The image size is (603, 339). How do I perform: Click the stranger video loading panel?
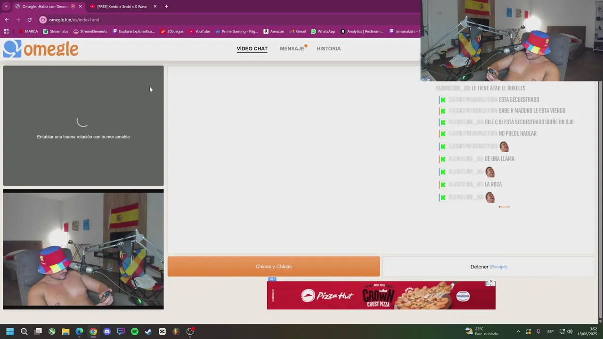pos(83,126)
